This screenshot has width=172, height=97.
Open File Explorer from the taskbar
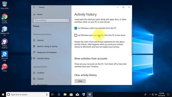(x=65, y=95)
